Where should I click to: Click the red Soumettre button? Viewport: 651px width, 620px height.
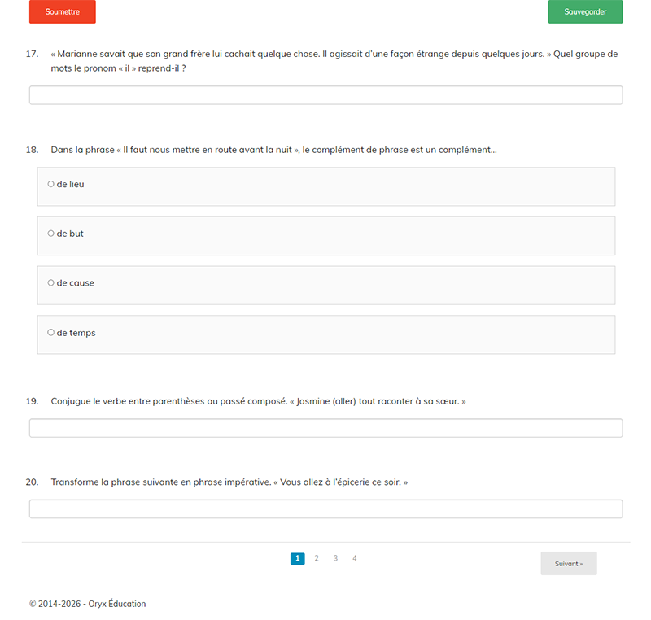62,12
